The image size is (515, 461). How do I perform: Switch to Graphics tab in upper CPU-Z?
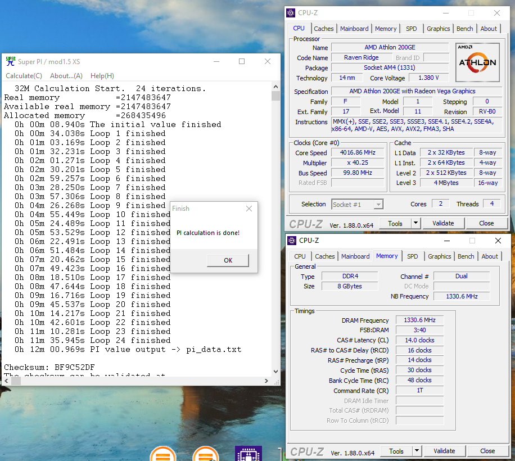coord(438,29)
